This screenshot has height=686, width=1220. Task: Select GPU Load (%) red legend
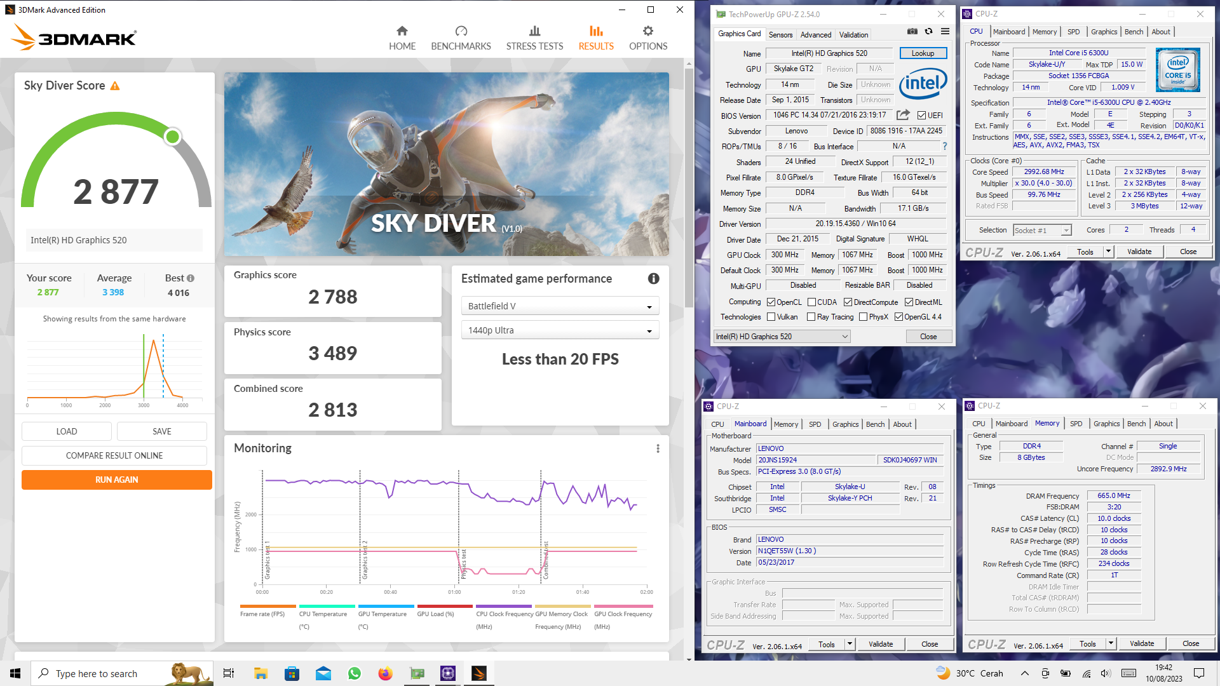(x=444, y=611)
